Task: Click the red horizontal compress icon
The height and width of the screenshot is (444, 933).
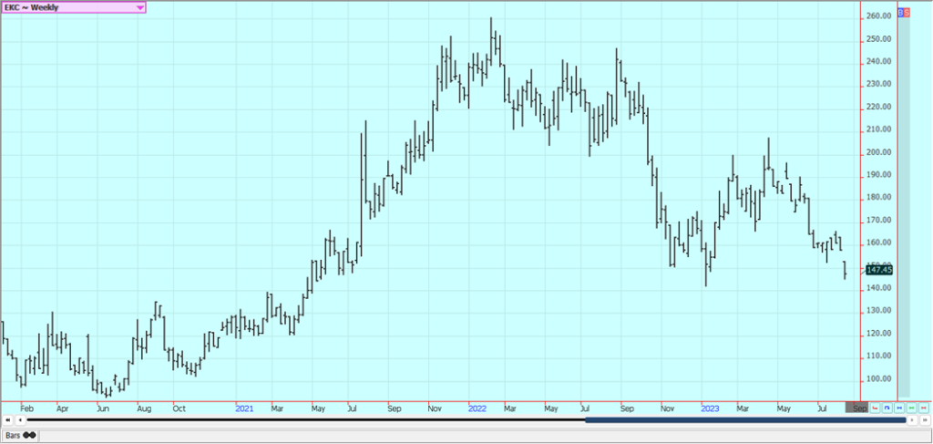Action: point(924,408)
